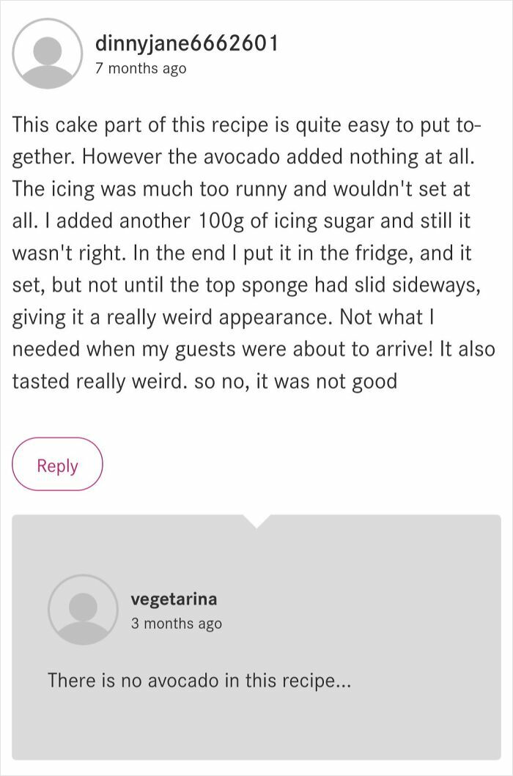The width and height of the screenshot is (513, 776).
Task: Click the Reply button
Action: (x=57, y=464)
